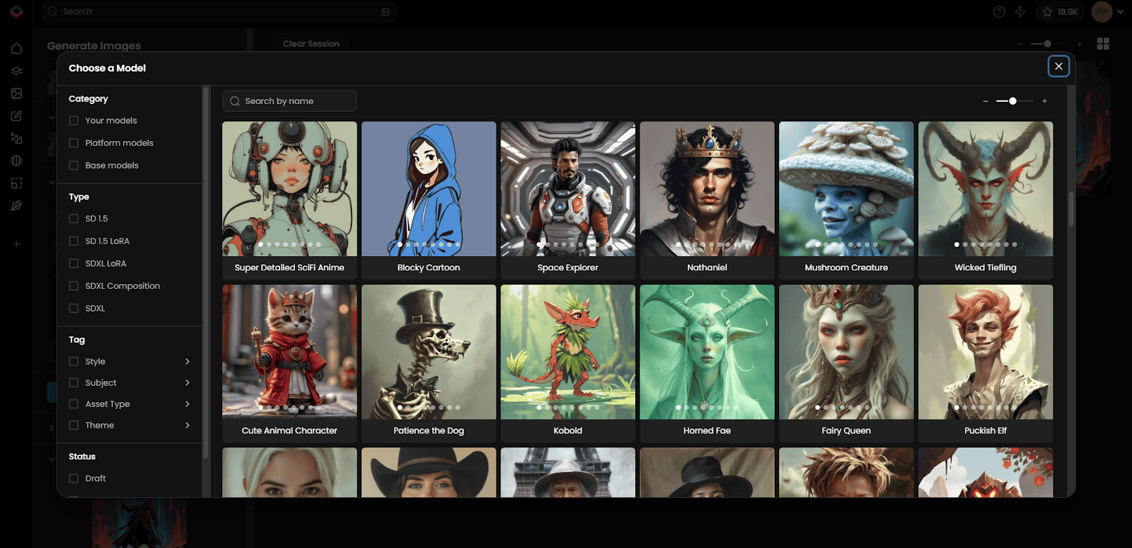Click the home icon in left sidebar
Viewport: 1132px width, 548px height.
(x=16, y=49)
